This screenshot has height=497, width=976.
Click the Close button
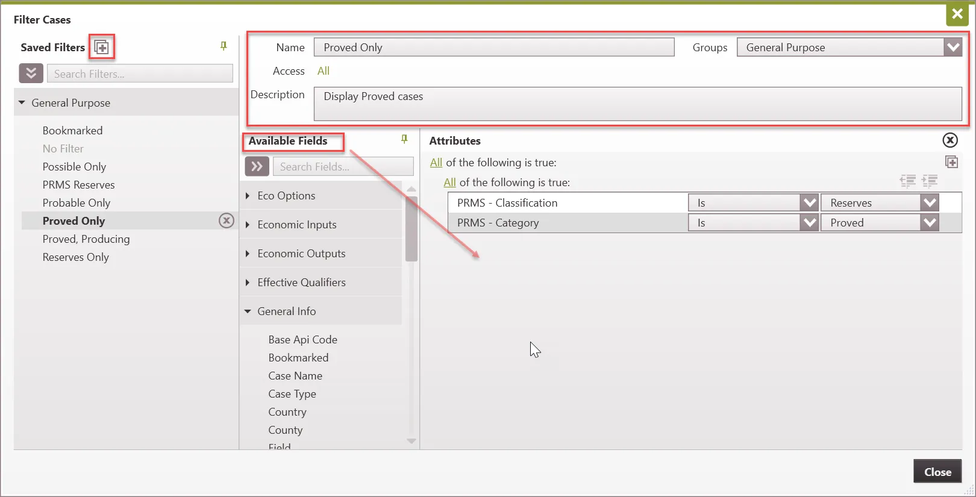[937, 472]
